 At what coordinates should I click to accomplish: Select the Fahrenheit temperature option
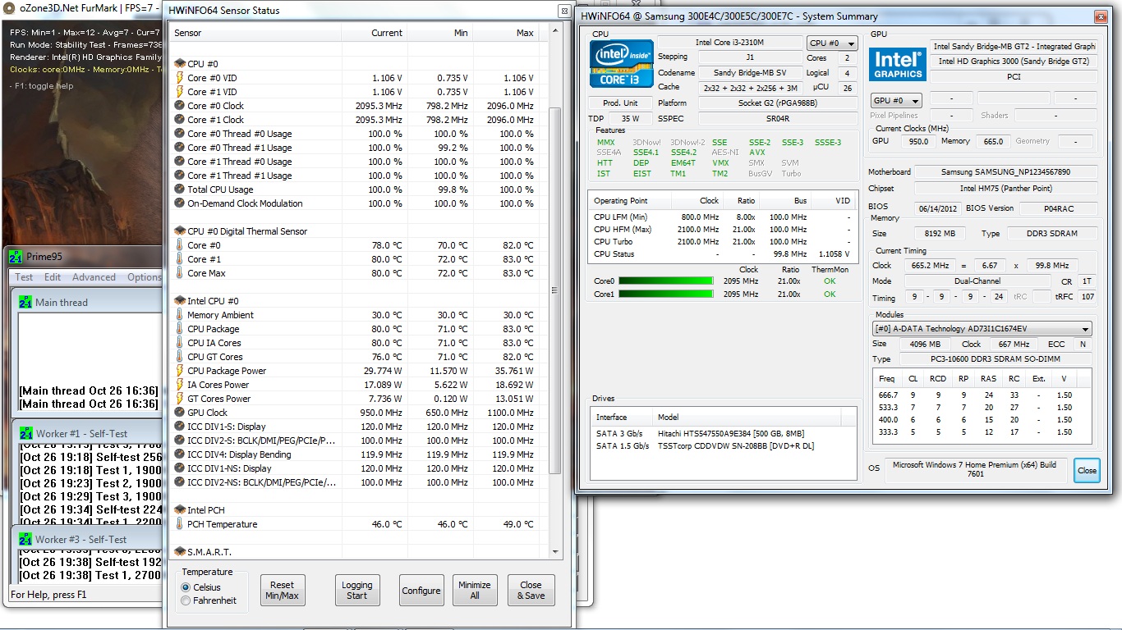click(x=186, y=600)
